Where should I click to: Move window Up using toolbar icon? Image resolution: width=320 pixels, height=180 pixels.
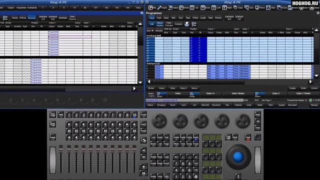(x=194, y=8)
